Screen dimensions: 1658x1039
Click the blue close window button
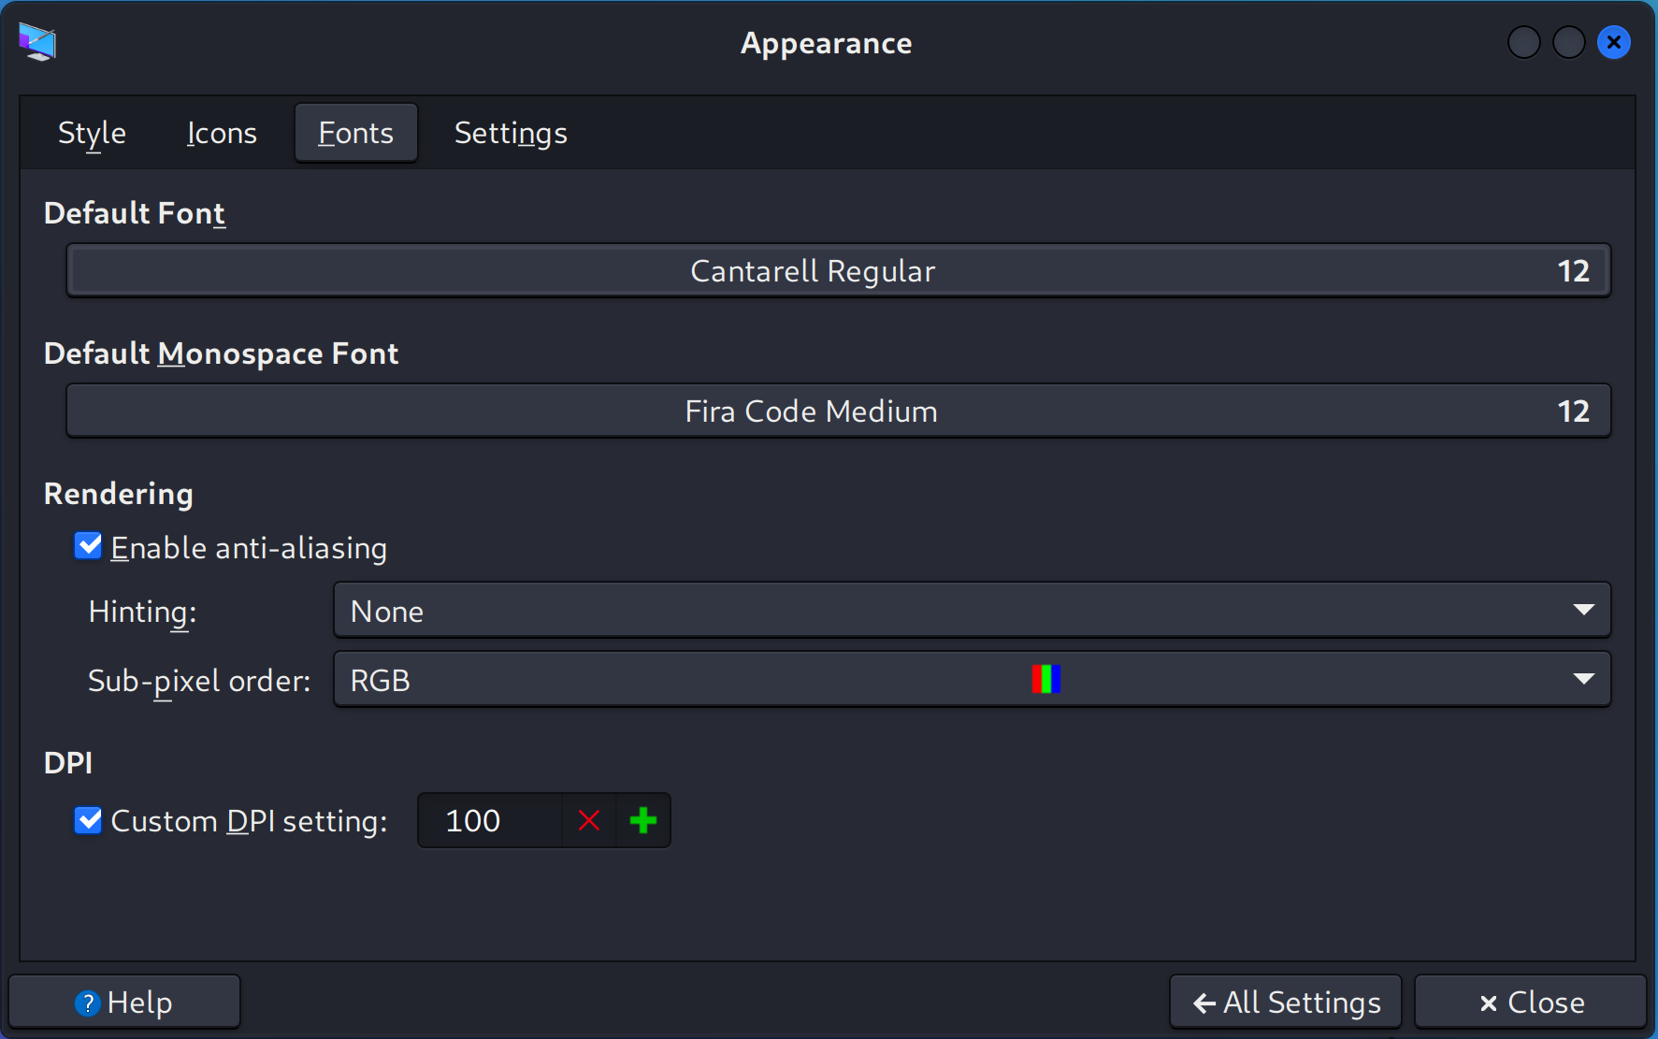click(1614, 42)
